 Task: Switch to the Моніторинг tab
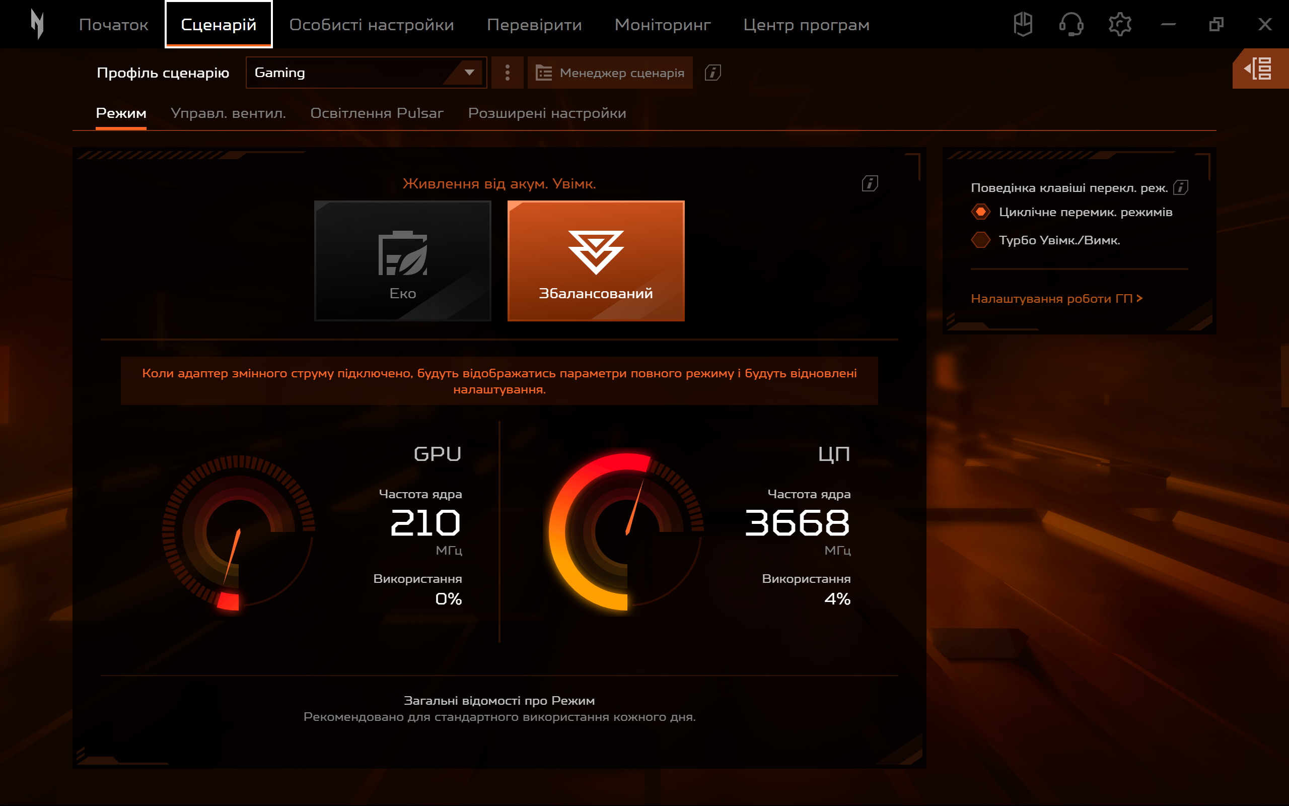pos(663,24)
